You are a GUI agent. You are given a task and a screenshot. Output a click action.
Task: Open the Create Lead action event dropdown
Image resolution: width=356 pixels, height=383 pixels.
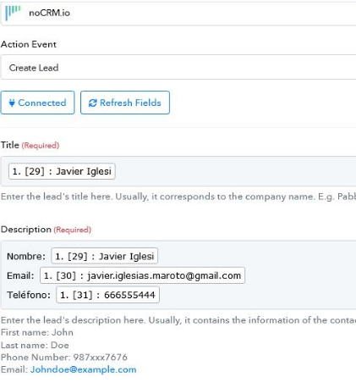[178, 68]
